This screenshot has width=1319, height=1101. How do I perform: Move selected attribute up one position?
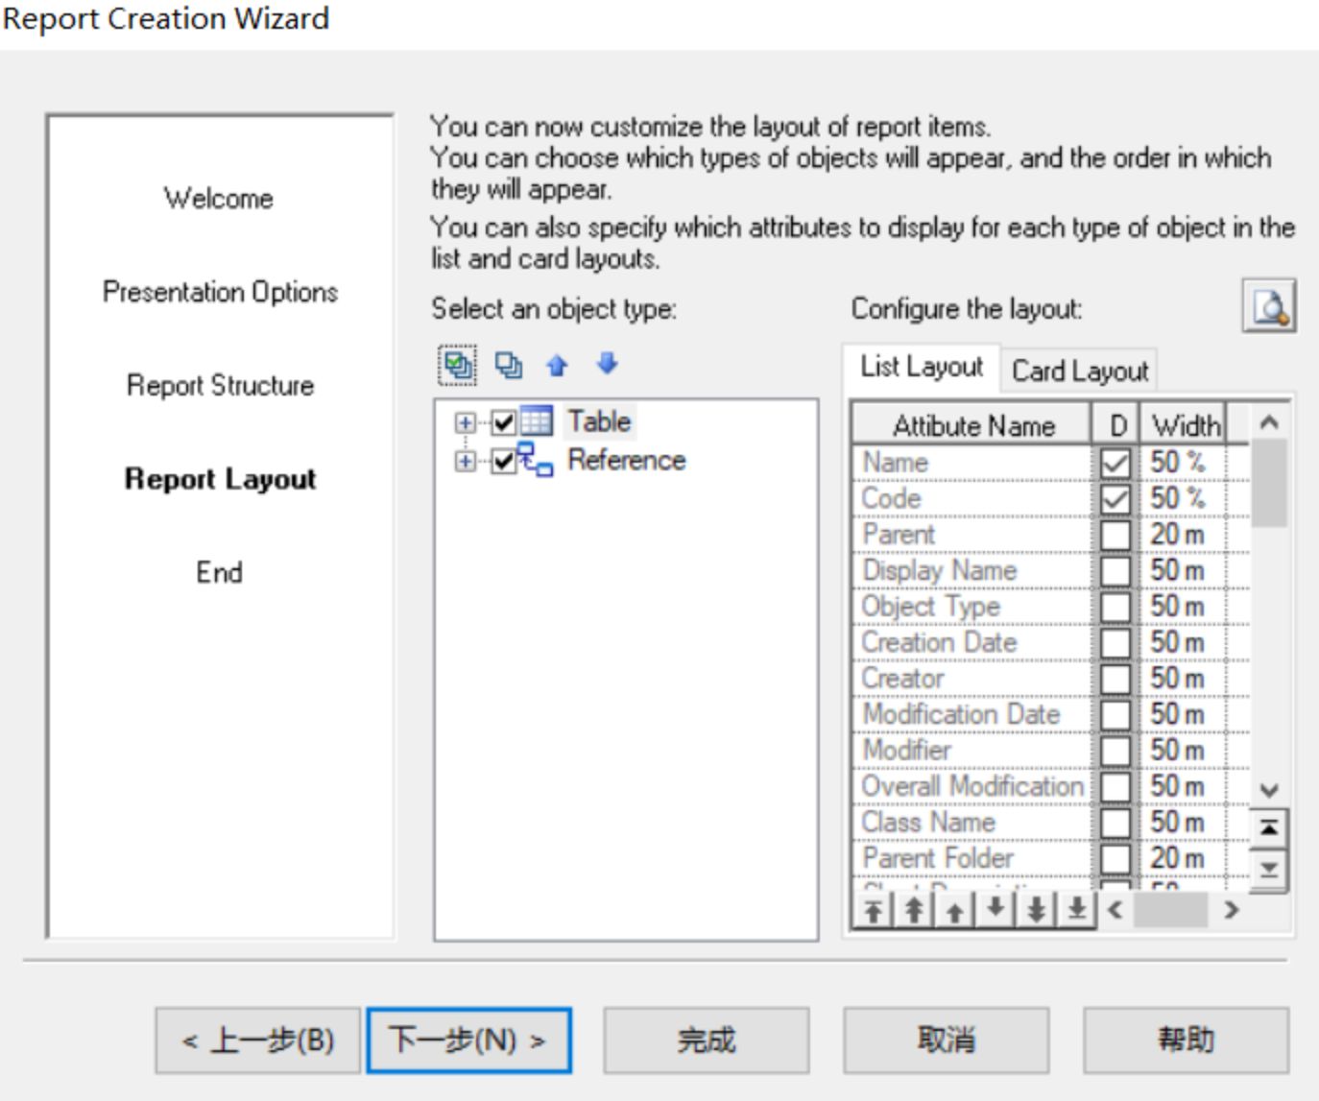(955, 912)
